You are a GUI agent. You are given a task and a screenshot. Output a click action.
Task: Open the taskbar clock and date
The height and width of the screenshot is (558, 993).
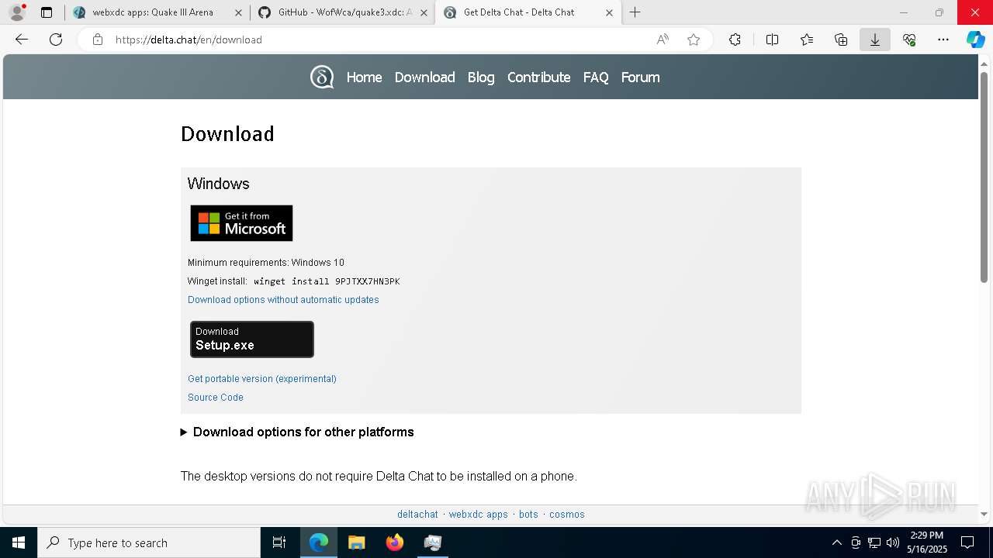pyautogui.click(x=927, y=542)
